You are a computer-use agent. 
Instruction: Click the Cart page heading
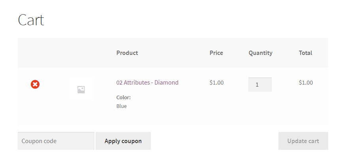pyautogui.click(x=31, y=20)
